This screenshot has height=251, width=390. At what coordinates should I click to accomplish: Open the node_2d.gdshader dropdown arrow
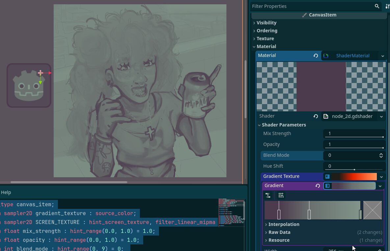381,117
